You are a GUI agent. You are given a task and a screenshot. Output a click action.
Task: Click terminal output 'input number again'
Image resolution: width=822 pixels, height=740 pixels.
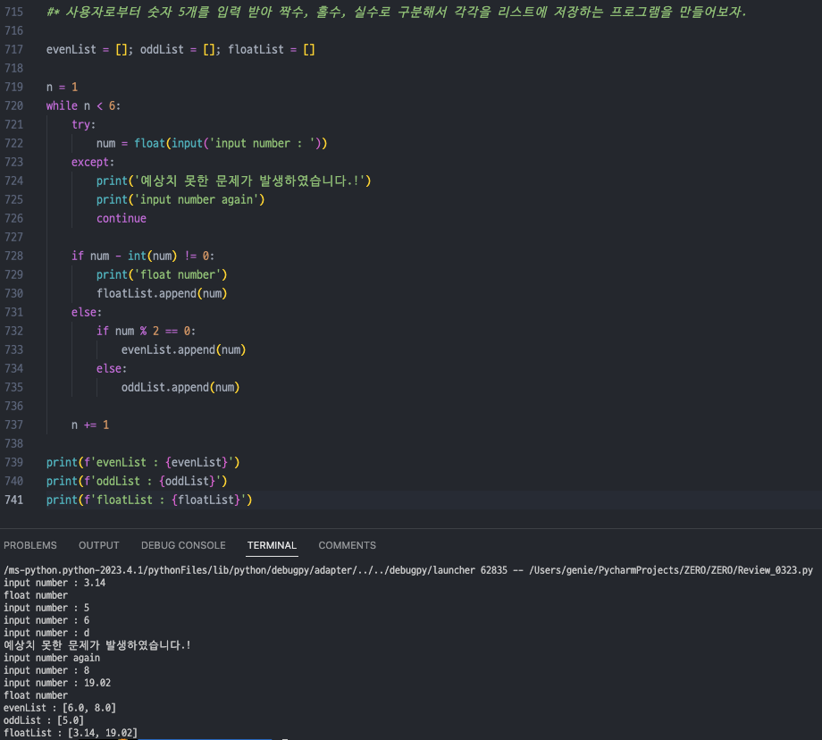point(52,658)
